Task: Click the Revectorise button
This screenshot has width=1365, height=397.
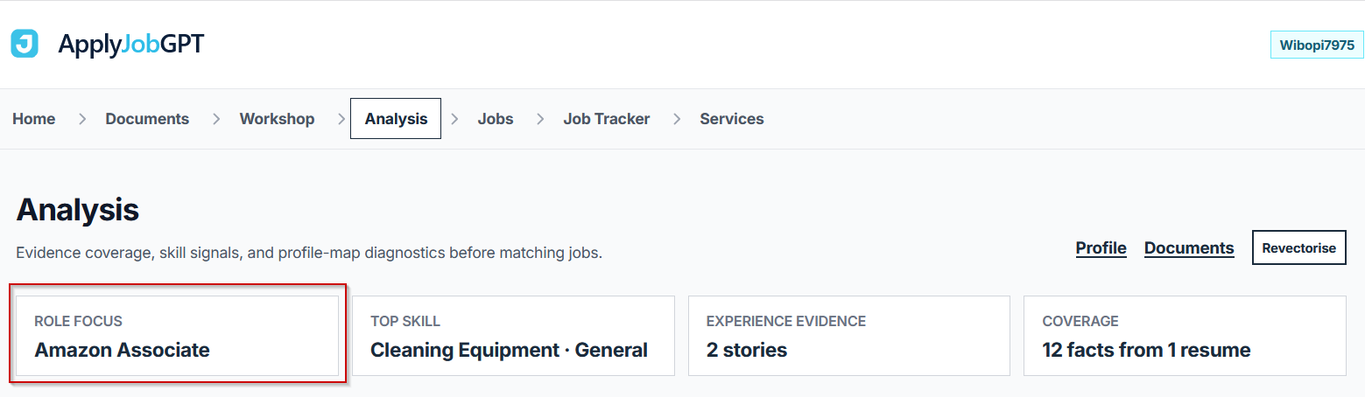Action: 1299,247
